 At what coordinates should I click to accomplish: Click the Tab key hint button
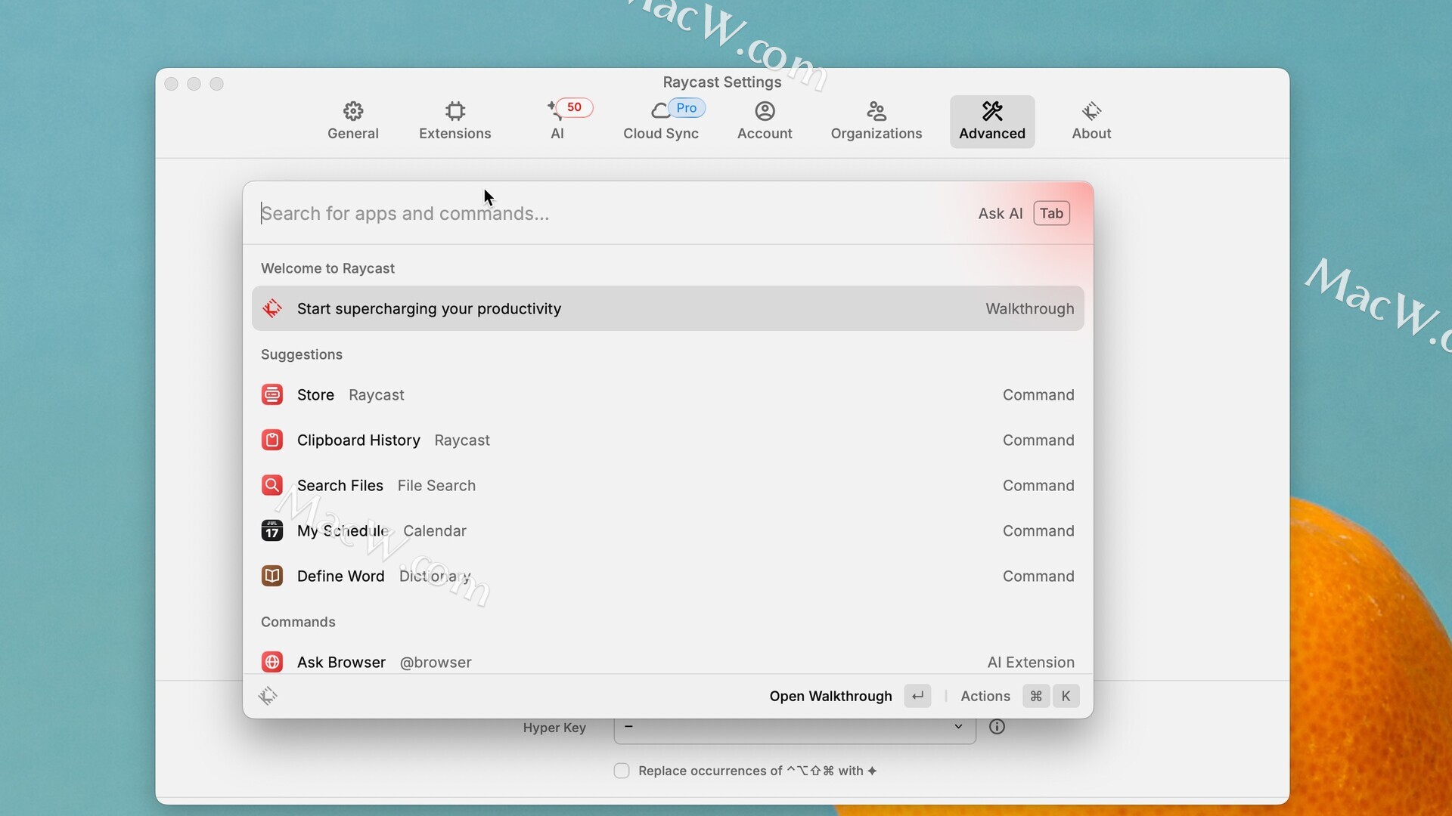point(1051,213)
